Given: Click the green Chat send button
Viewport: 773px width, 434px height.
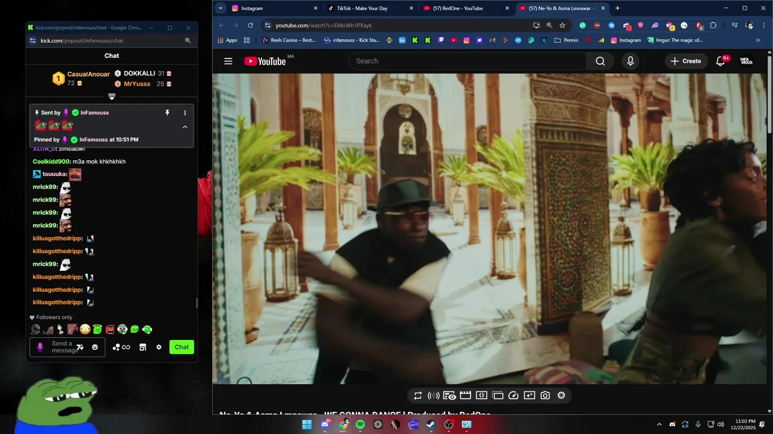Looking at the screenshot, I should (182, 347).
